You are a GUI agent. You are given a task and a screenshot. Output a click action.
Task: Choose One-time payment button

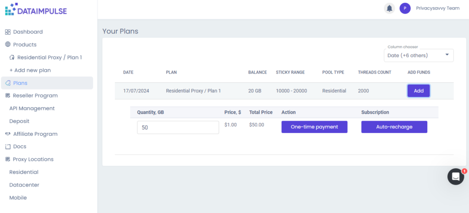(x=314, y=127)
